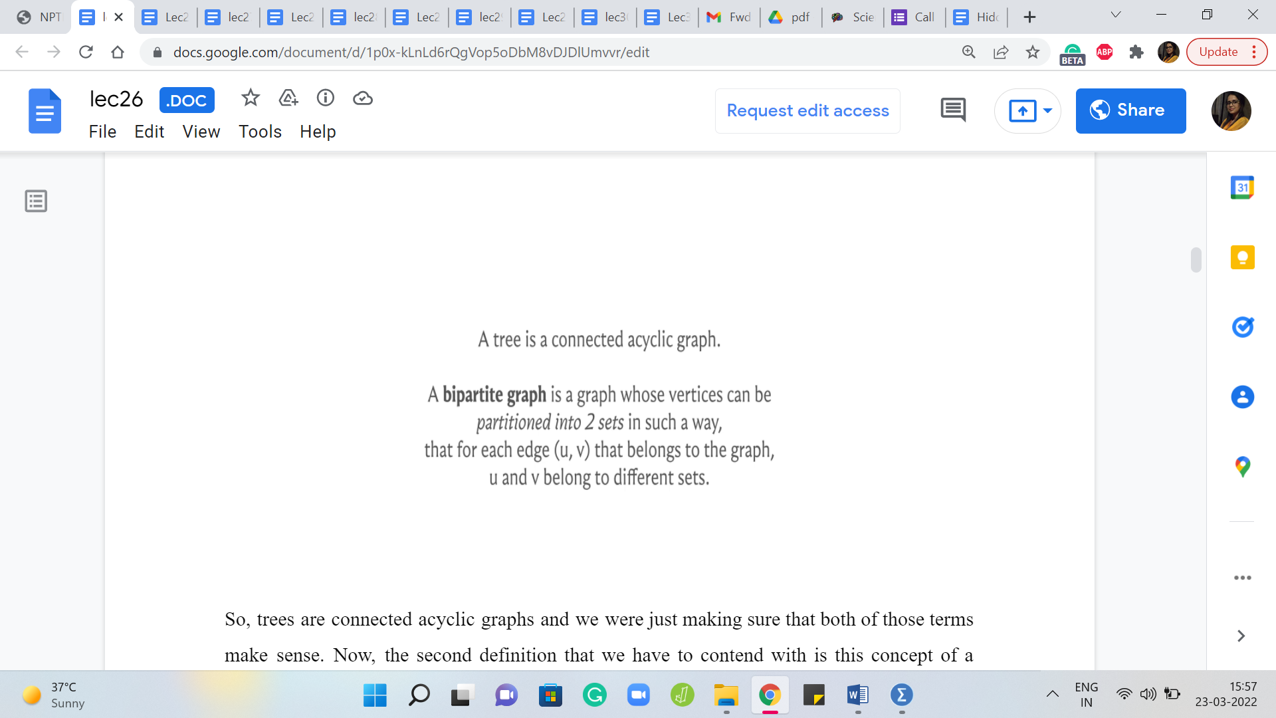Screen dimensions: 1276x718
Task: Hide the side panel with the arrow
Action: 1241,636
